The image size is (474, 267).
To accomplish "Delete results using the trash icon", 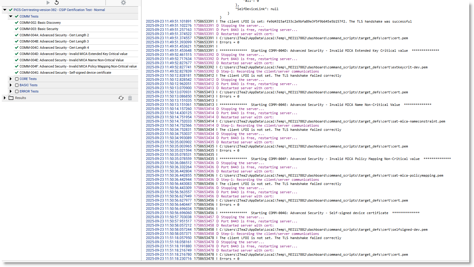I will point(130,98).
